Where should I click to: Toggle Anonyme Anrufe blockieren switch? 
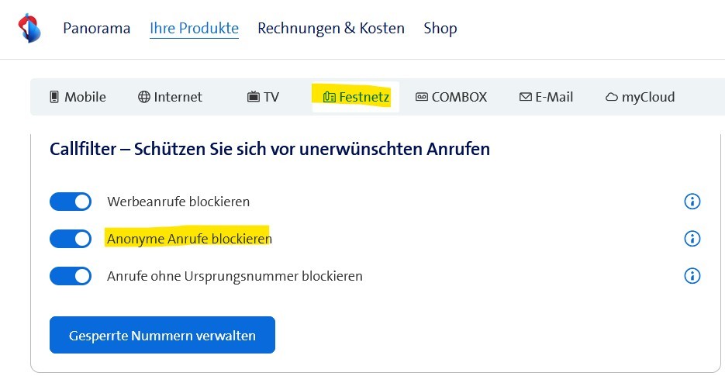pyautogui.click(x=71, y=239)
